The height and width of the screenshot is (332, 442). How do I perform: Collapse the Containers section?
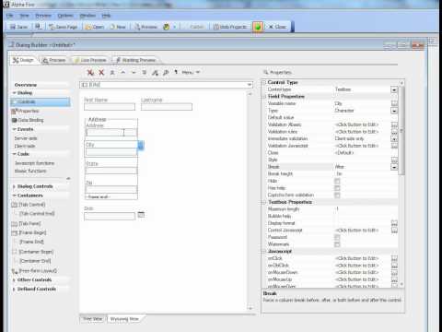(x=14, y=196)
